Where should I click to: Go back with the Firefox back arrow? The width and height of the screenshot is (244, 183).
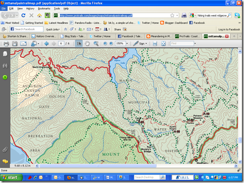pos(5,16)
